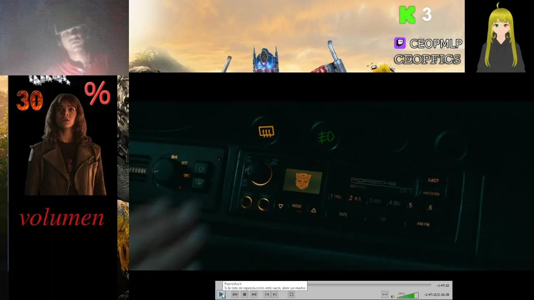Skip to previous media in playlist
This screenshot has height=300, width=534.
(x=235, y=295)
